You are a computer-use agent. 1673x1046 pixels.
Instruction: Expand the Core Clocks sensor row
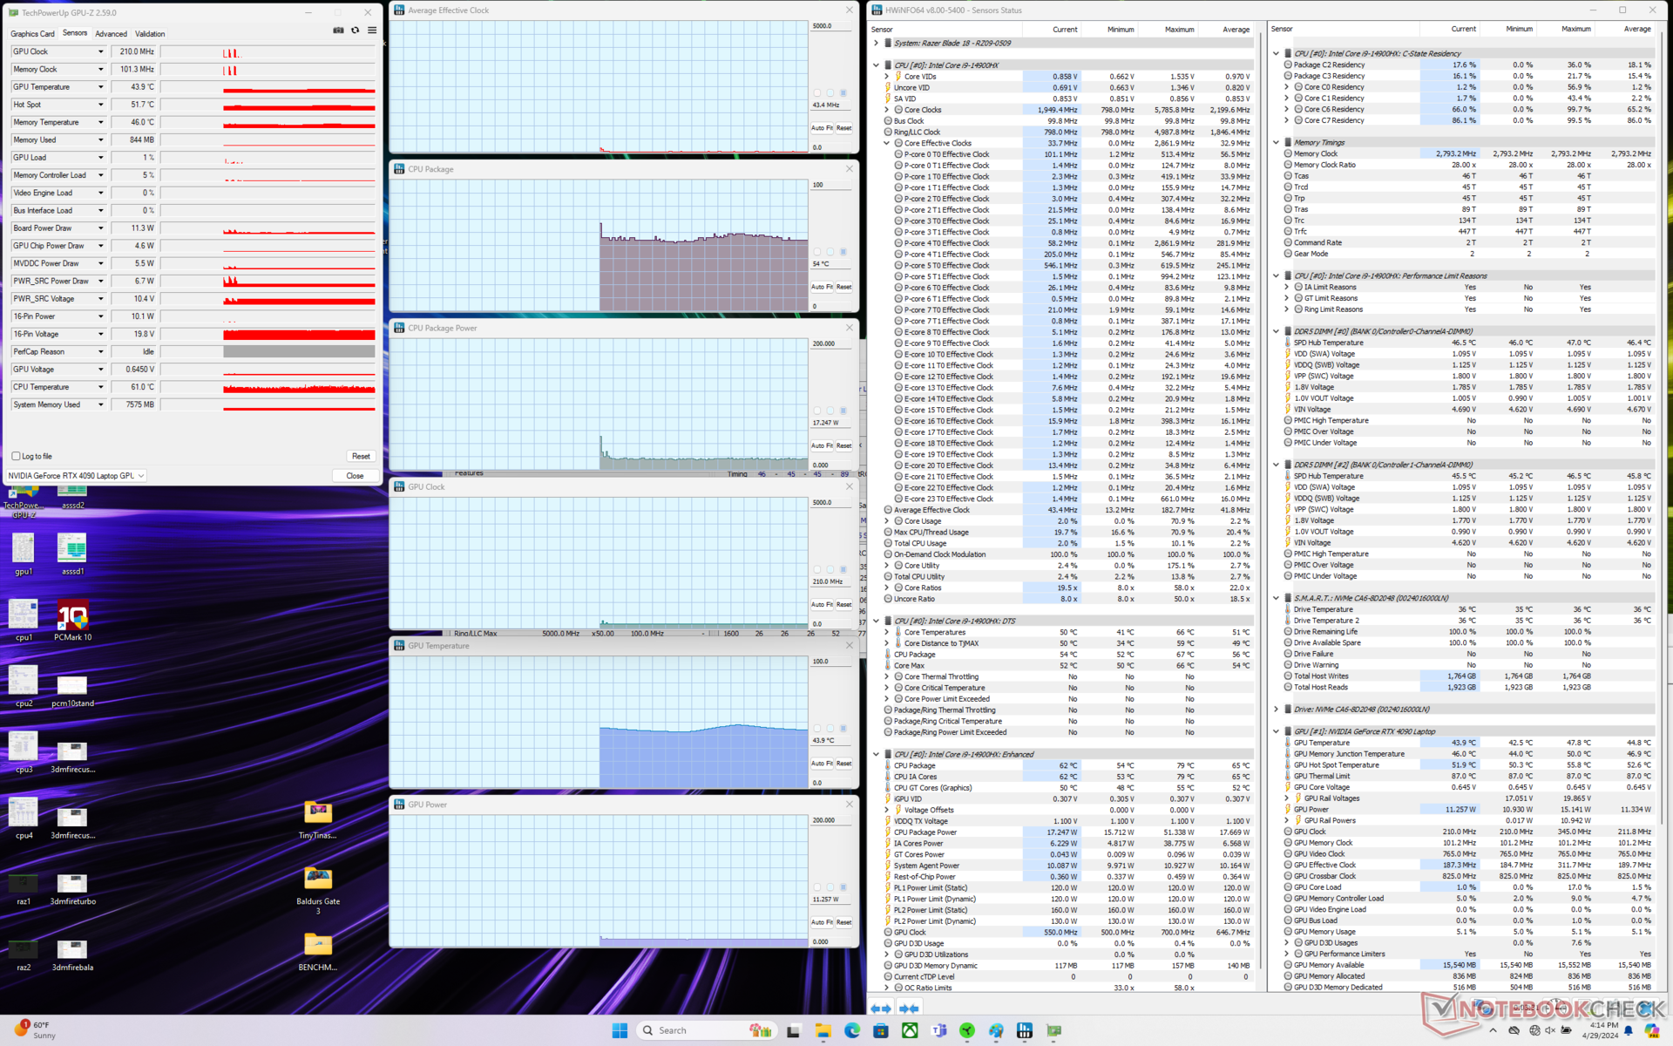887,110
